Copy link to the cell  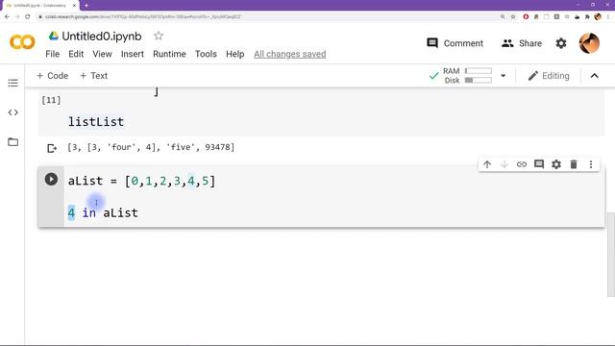pos(522,164)
